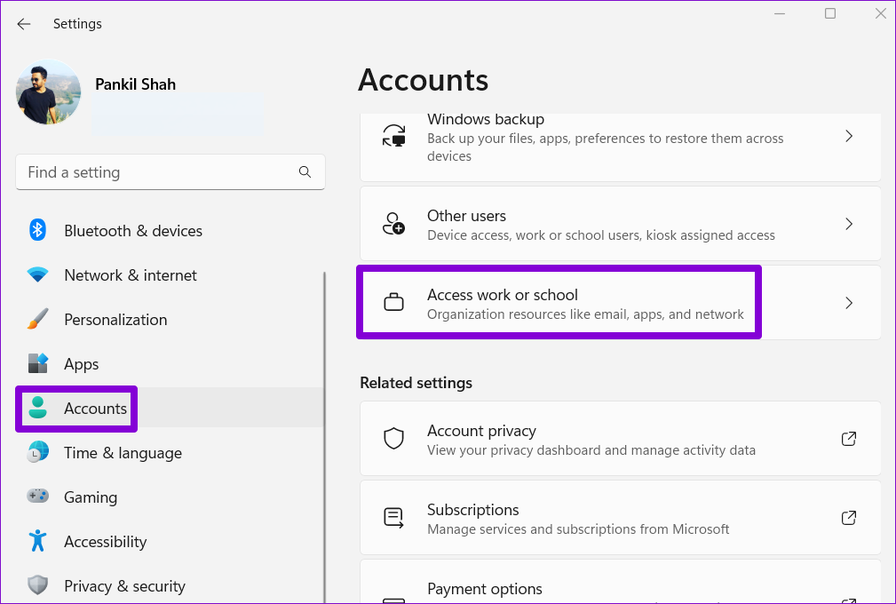Click the Accessibility figure icon
Screen dimensions: 896x604
(37, 541)
